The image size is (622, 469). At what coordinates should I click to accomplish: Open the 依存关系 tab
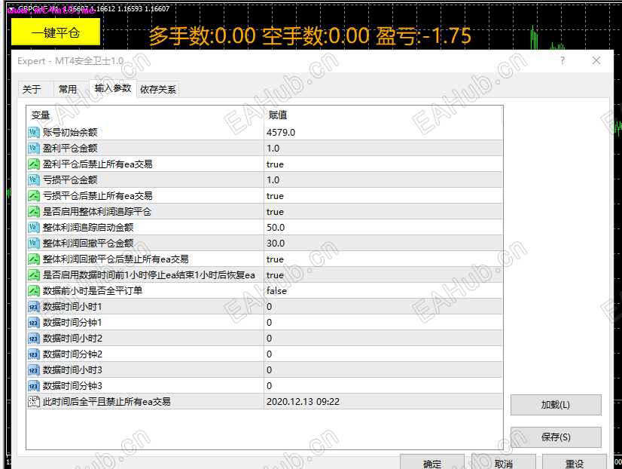(157, 88)
